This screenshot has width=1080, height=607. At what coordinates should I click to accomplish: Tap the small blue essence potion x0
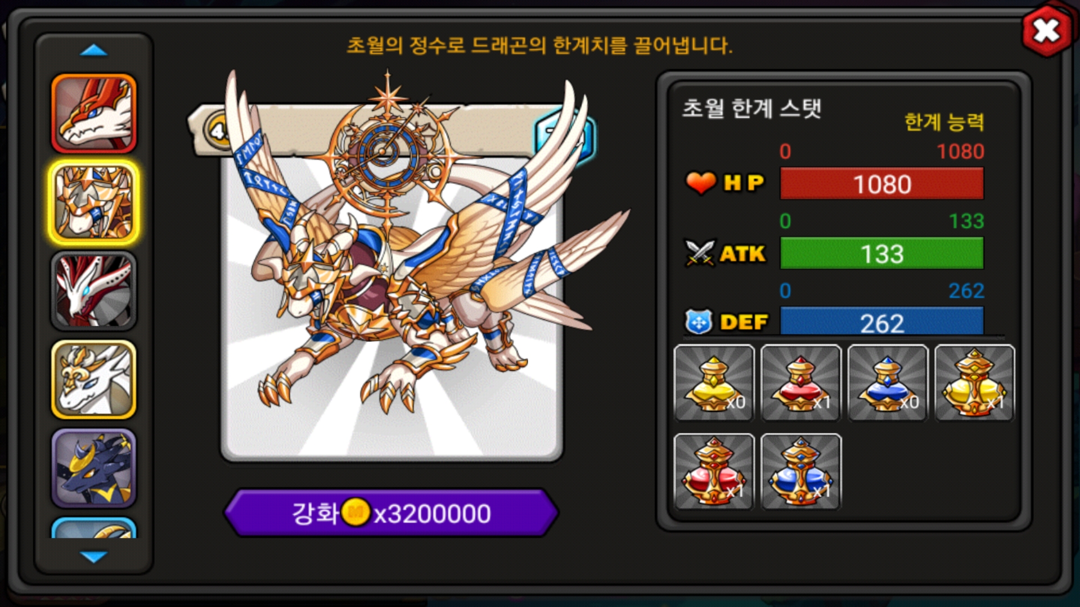(888, 383)
